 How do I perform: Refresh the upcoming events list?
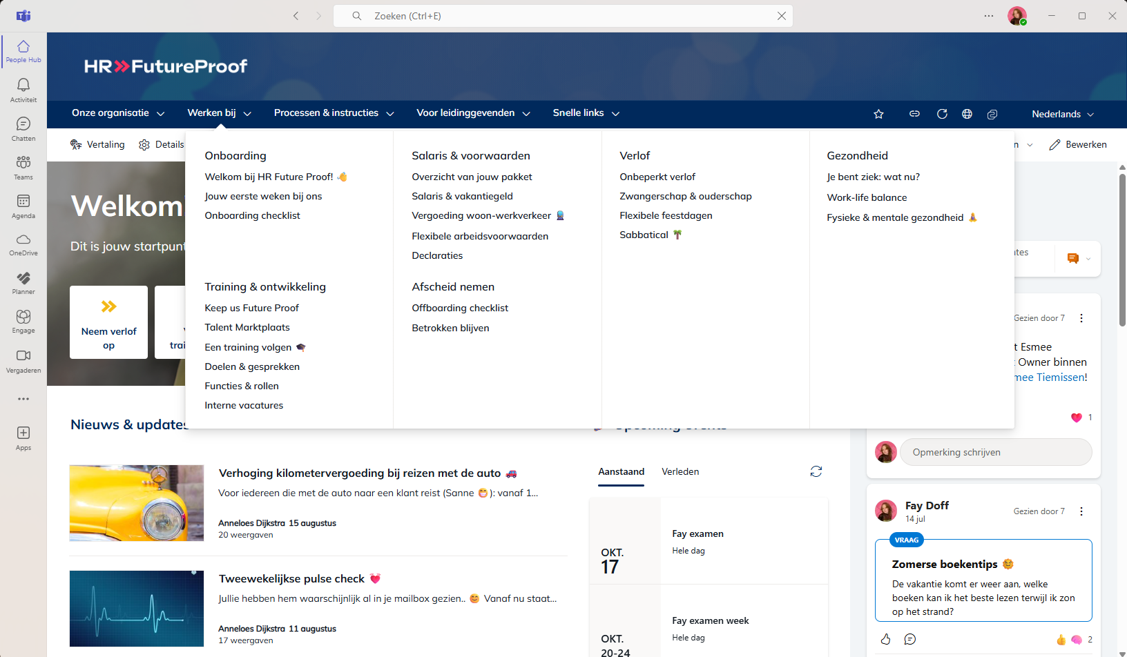point(816,471)
